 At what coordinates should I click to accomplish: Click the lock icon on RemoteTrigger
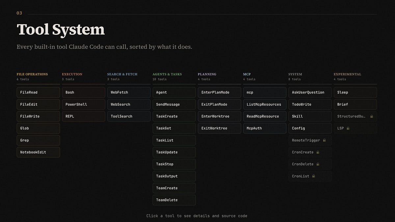(x=324, y=140)
